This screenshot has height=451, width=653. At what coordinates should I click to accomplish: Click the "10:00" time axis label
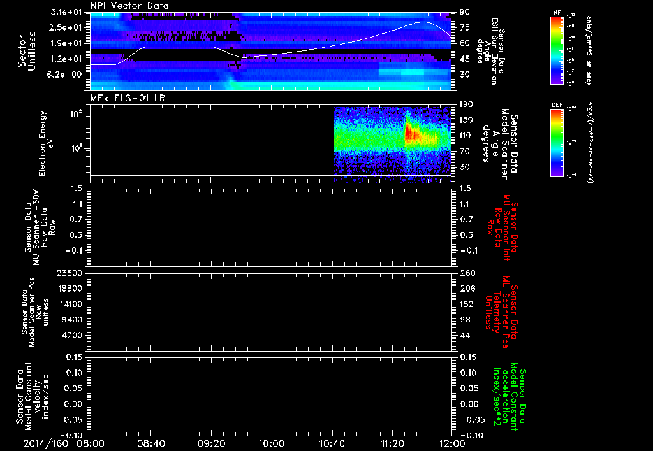[271, 443]
